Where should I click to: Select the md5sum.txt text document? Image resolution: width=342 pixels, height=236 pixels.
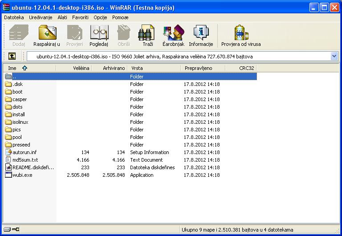click(25, 160)
